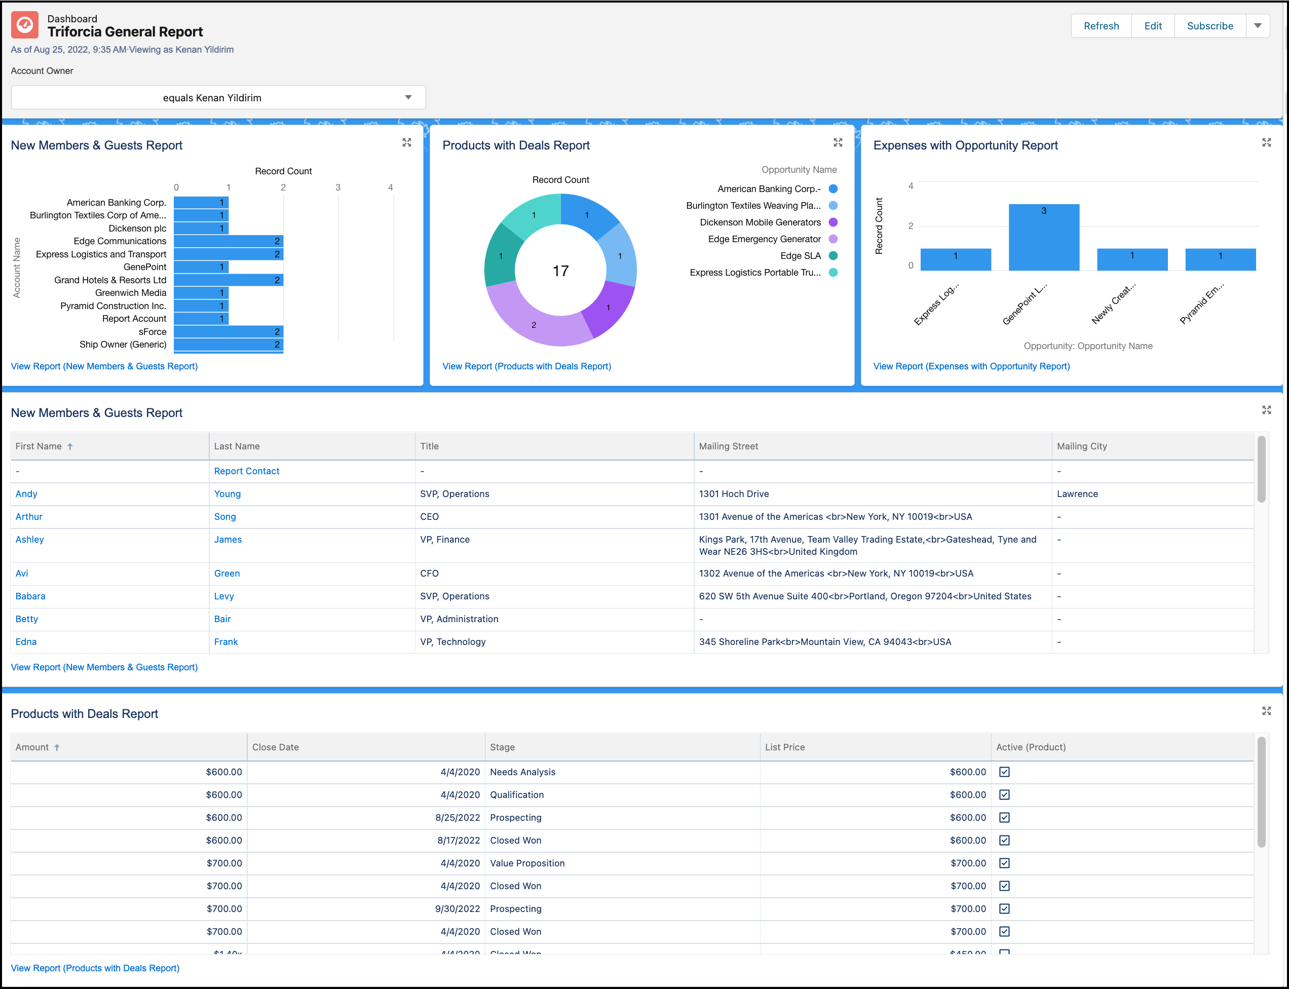Toggle Active checkbox for Value Proposition row
The height and width of the screenshot is (989, 1289).
coord(1004,863)
